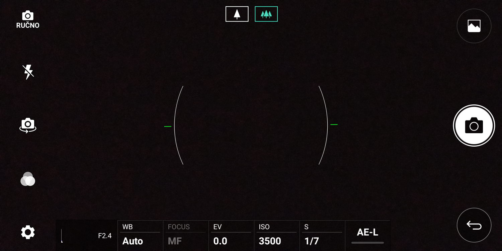502x251 pixels.
Task: Open camera settings gear
Action: (28, 232)
